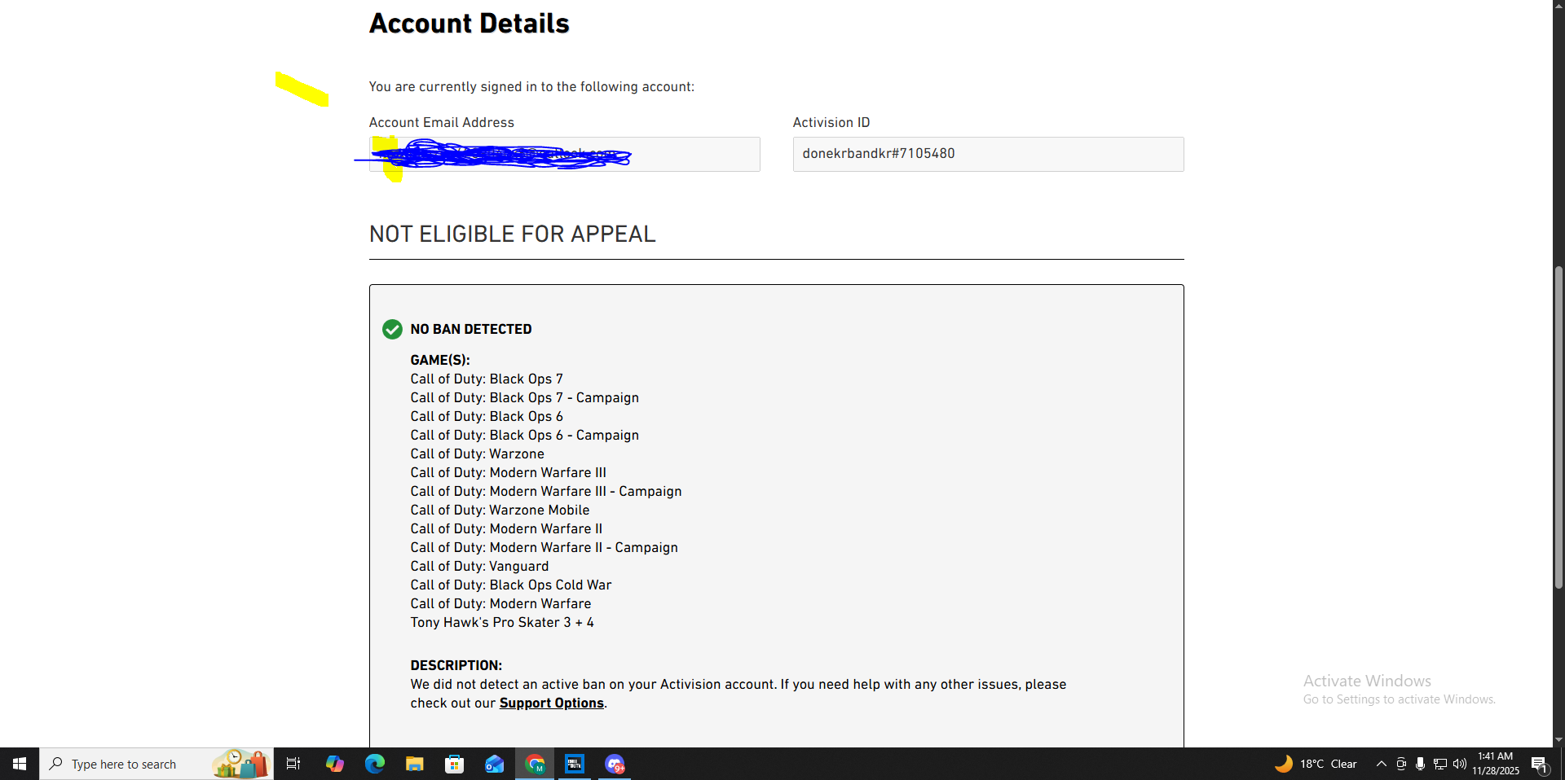Click Call of Duty: Vanguard entry
Viewport: 1565px width, 780px height.
point(479,566)
